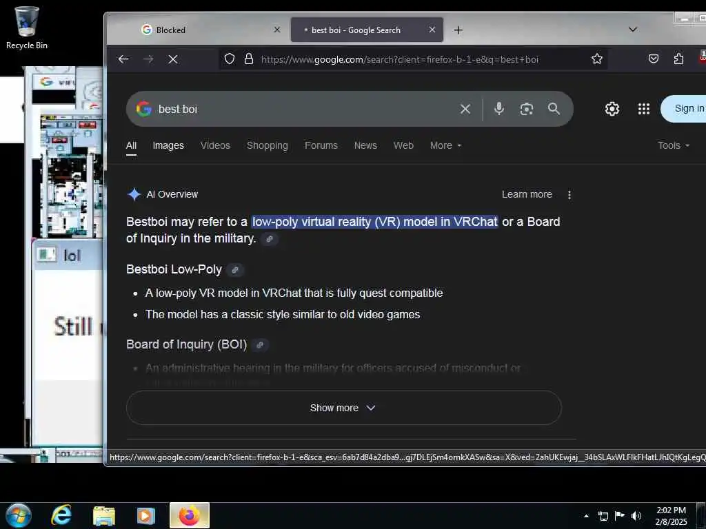Open network status tray icon
The width and height of the screenshot is (706, 529).
pos(603,516)
